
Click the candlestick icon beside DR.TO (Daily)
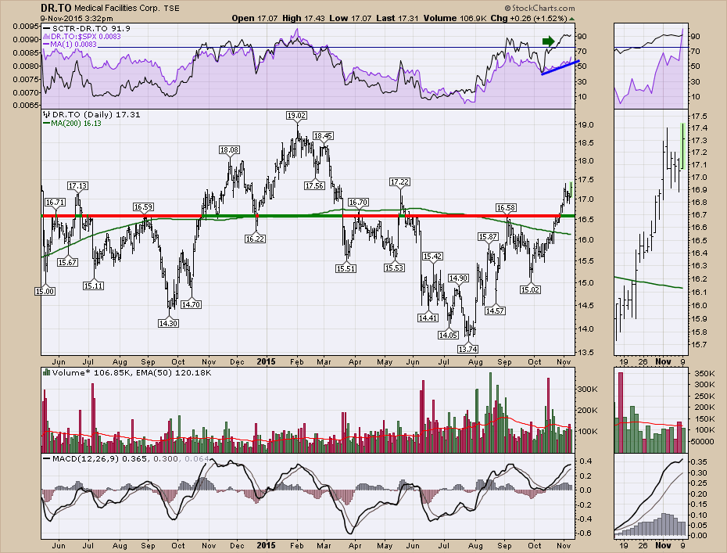tap(46, 115)
